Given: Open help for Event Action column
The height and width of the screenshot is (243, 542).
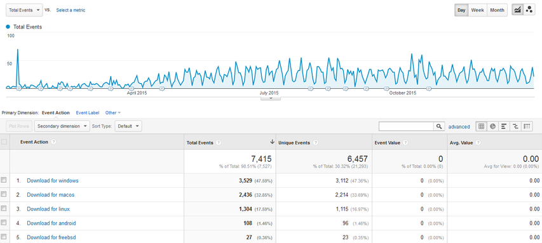Looking at the screenshot, I should coord(53,142).
